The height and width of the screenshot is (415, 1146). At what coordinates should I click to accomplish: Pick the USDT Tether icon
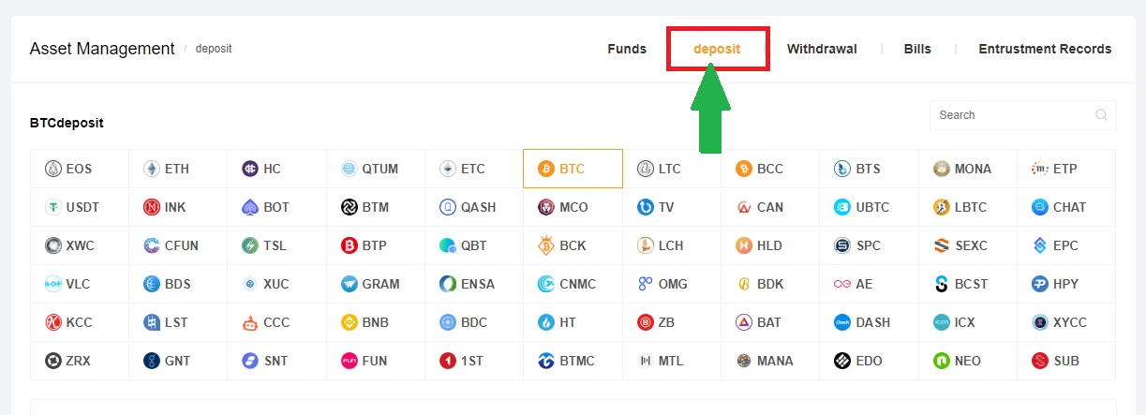pyautogui.click(x=52, y=207)
